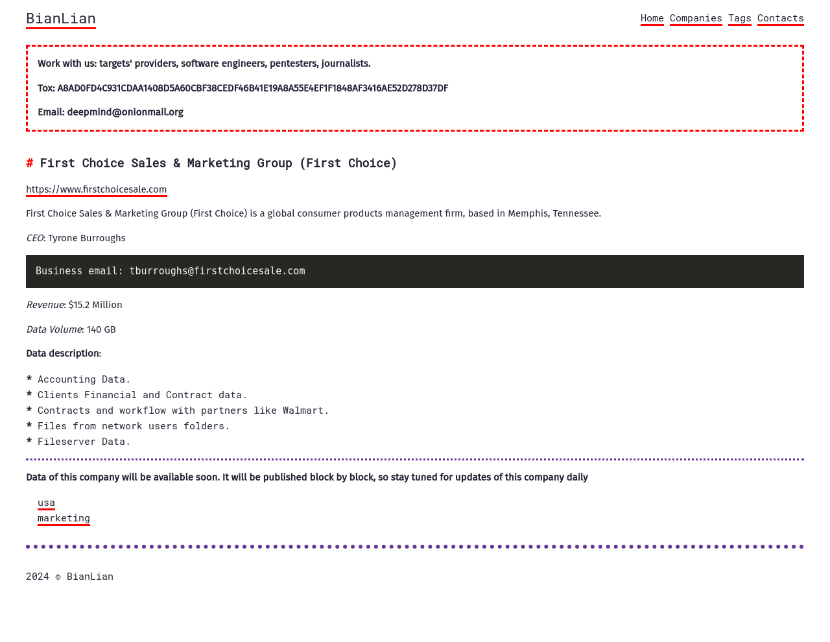Click the dark Business email code block
This screenshot has height=642, width=830.
coord(415,271)
